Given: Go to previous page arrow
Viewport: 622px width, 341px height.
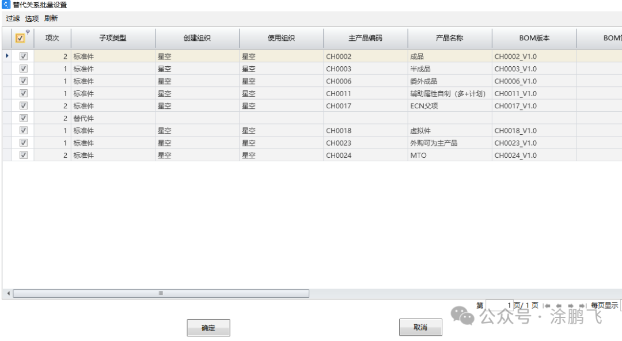Looking at the screenshot, I should pos(558,305).
